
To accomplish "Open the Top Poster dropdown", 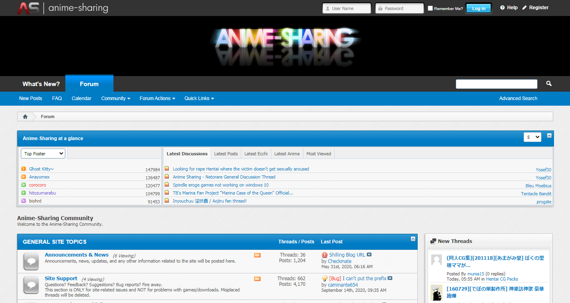I will 43,154.
